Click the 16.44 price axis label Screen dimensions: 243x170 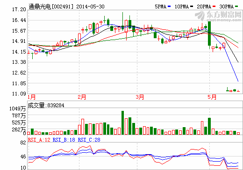[x=19, y=20]
